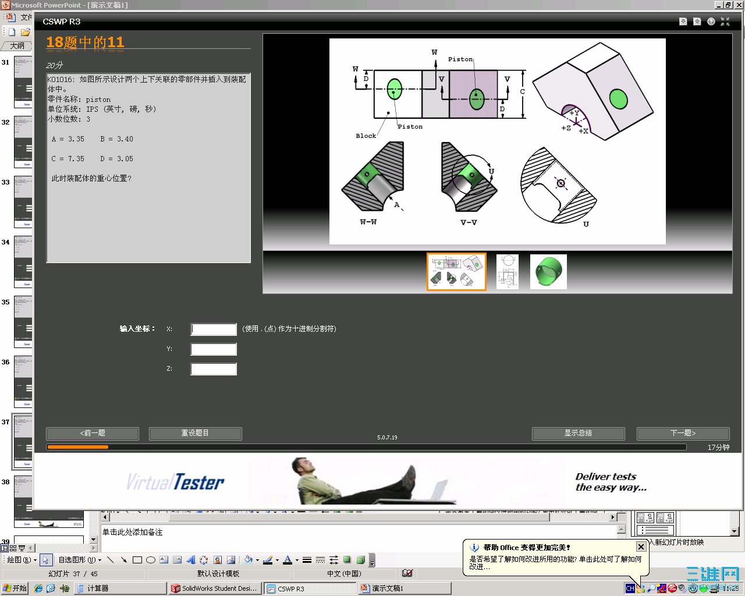745x596 pixels.
Task: Expand the drawing toolbar options chevron
Action: [x=372, y=560]
